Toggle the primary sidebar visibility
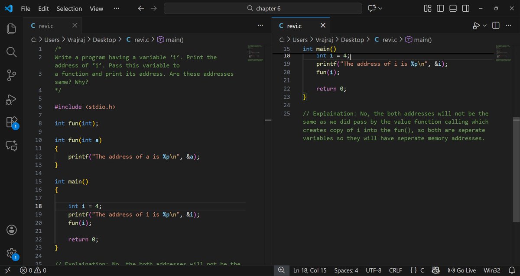520x276 pixels. [440, 8]
